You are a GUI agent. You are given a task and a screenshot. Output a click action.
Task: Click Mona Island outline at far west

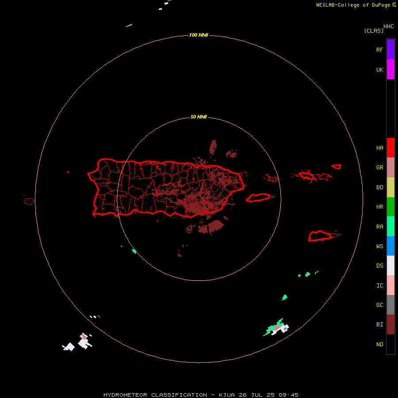click(x=29, y=202)
